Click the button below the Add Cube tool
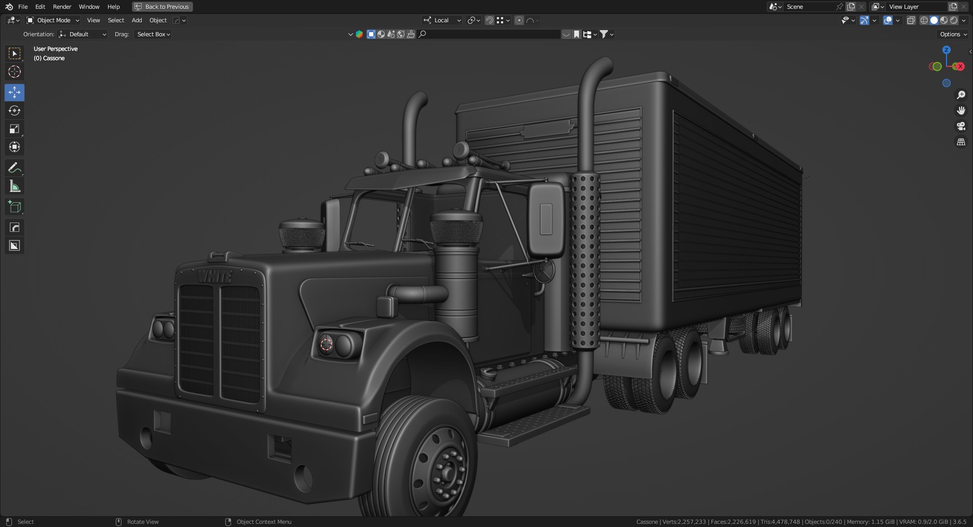This screenshot has height=527, width=973. coord(15,227)
